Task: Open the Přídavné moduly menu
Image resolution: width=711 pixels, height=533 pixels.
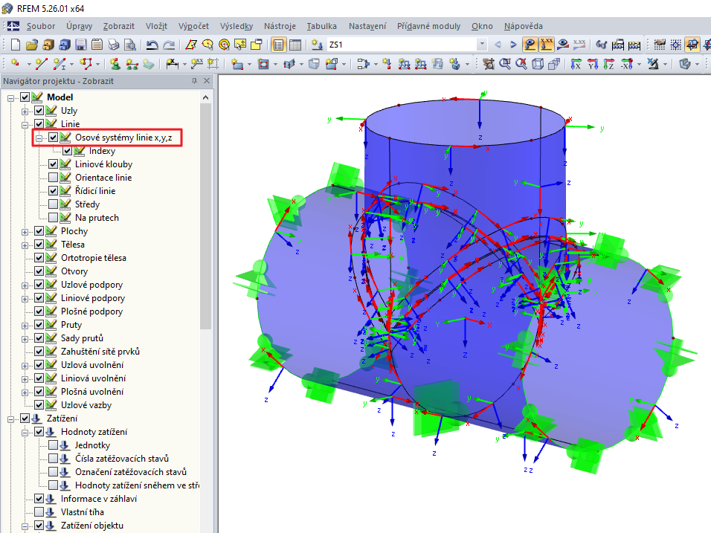Action: tap(428, 26)
